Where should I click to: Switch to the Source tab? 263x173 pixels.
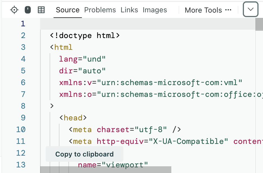coord(68,10)
